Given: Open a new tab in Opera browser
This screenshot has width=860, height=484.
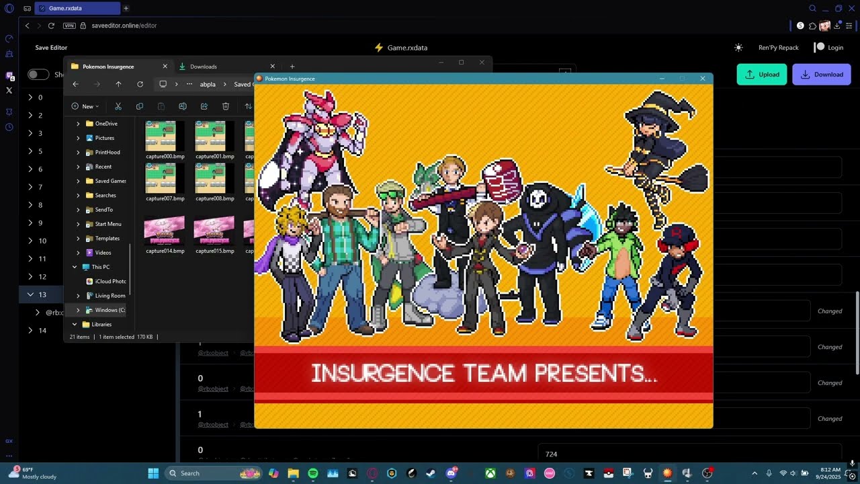Looking at the screenshot, I should click(126, 8).
